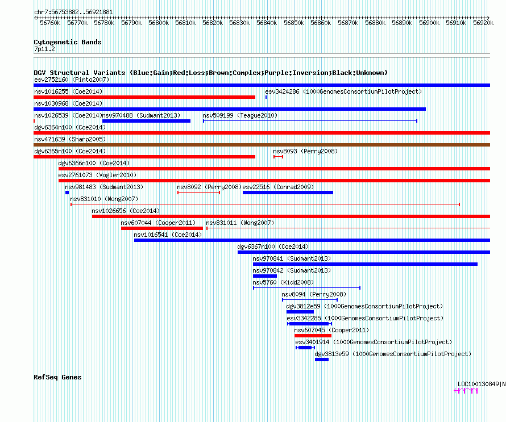Open nsv1016255 (Coe2014) variant label
The width and height of the screenshot is (506, 422).
pos(68,91)
